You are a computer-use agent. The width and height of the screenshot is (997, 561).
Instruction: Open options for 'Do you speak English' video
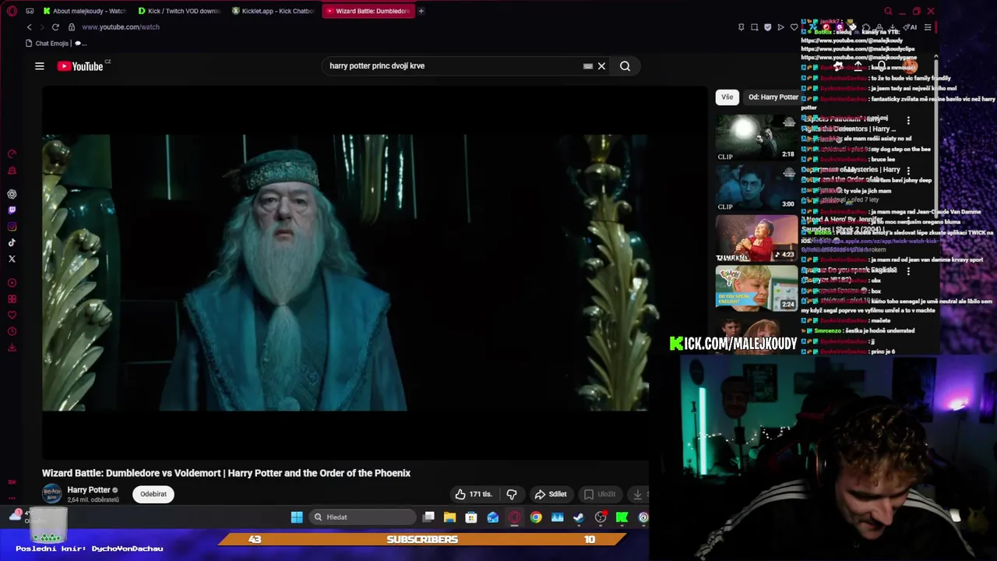click(908, 271)
